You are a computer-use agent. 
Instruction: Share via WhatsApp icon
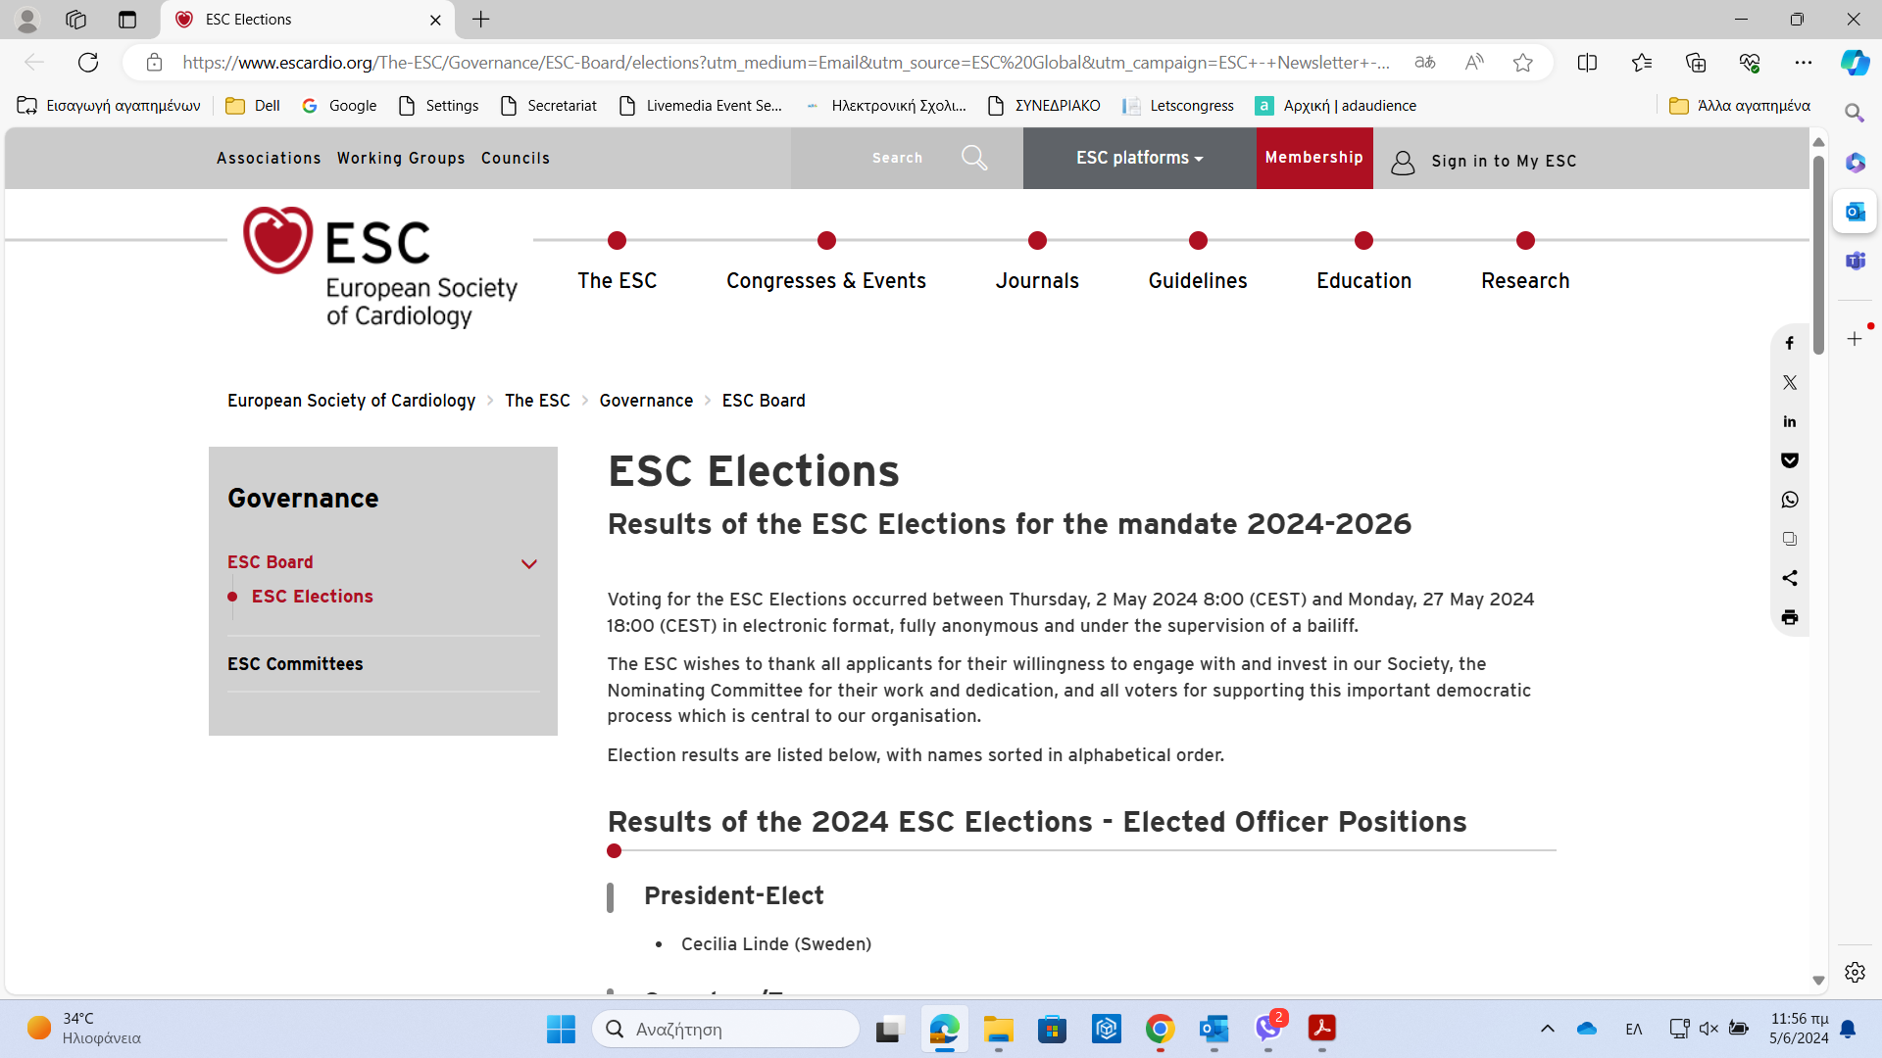pos(1789,500)
